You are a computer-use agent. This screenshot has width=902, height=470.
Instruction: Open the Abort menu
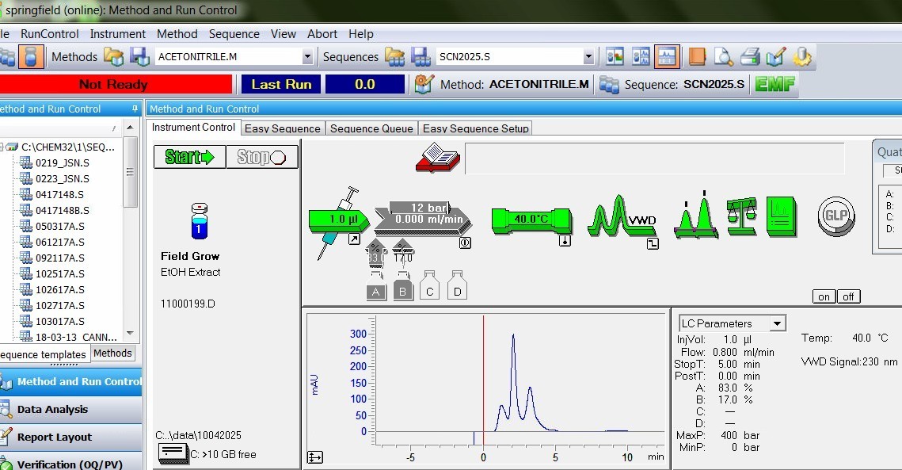click(x=322, y=34)
